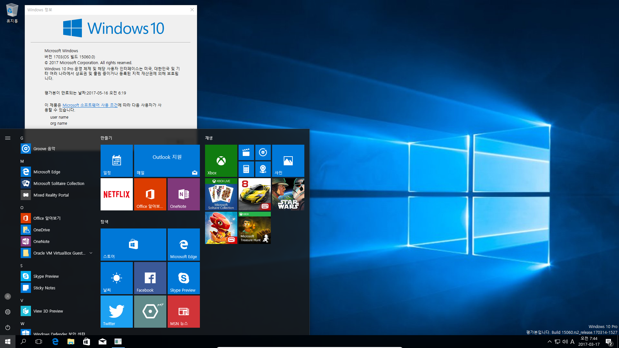Open the MSN 뉴스 tile

click(184, 311)
